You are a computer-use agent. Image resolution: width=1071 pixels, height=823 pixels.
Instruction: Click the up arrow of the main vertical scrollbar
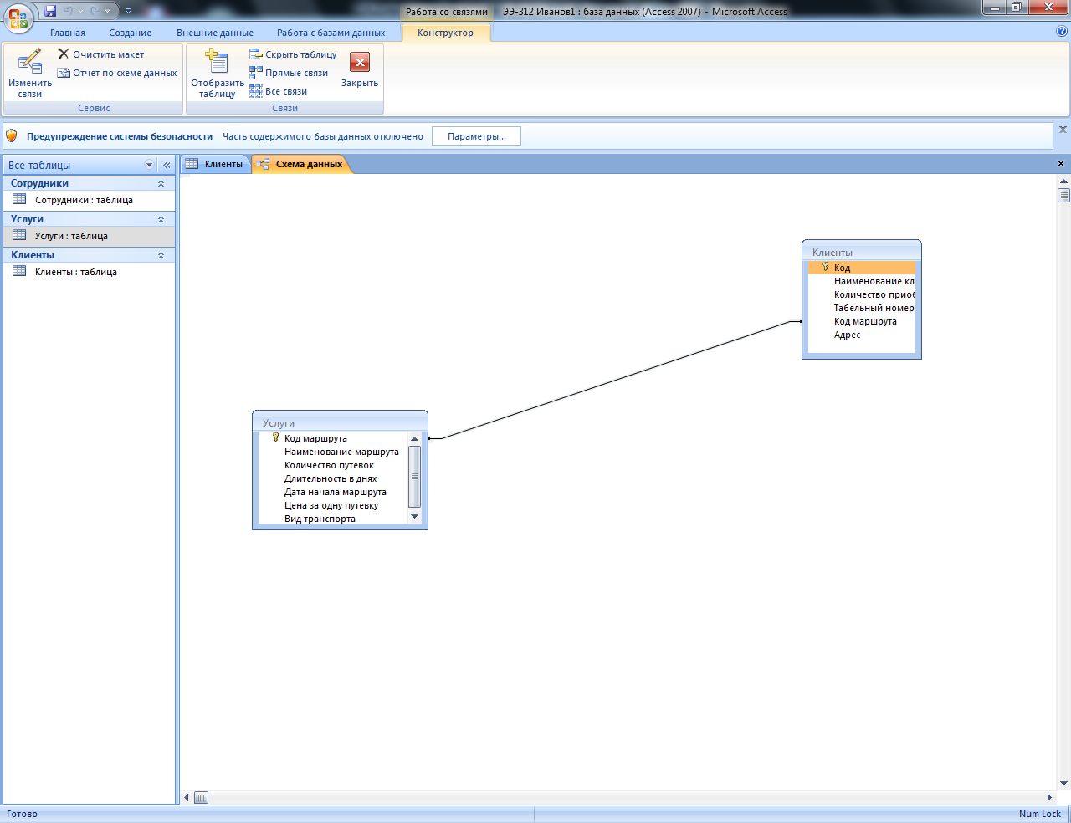point(1064,181)
